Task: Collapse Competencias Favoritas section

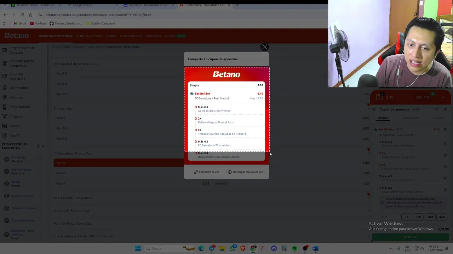Action: [43, 146]
